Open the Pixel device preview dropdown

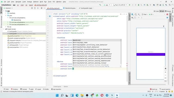[145, 14]
